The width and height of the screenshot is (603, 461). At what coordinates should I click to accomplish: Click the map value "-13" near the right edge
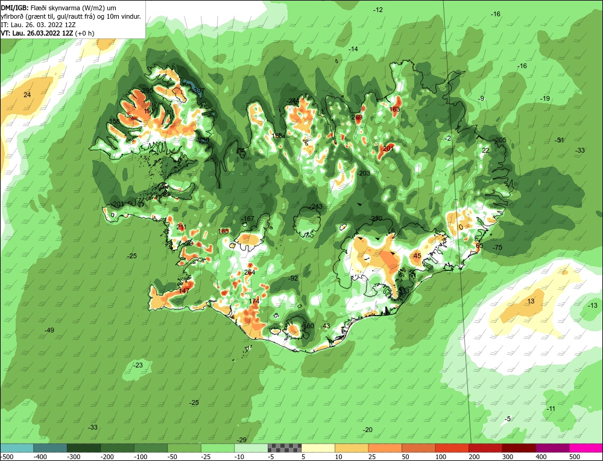click(x=593, y=305)
